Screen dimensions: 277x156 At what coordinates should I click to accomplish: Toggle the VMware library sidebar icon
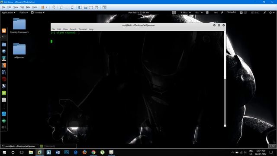80,7
